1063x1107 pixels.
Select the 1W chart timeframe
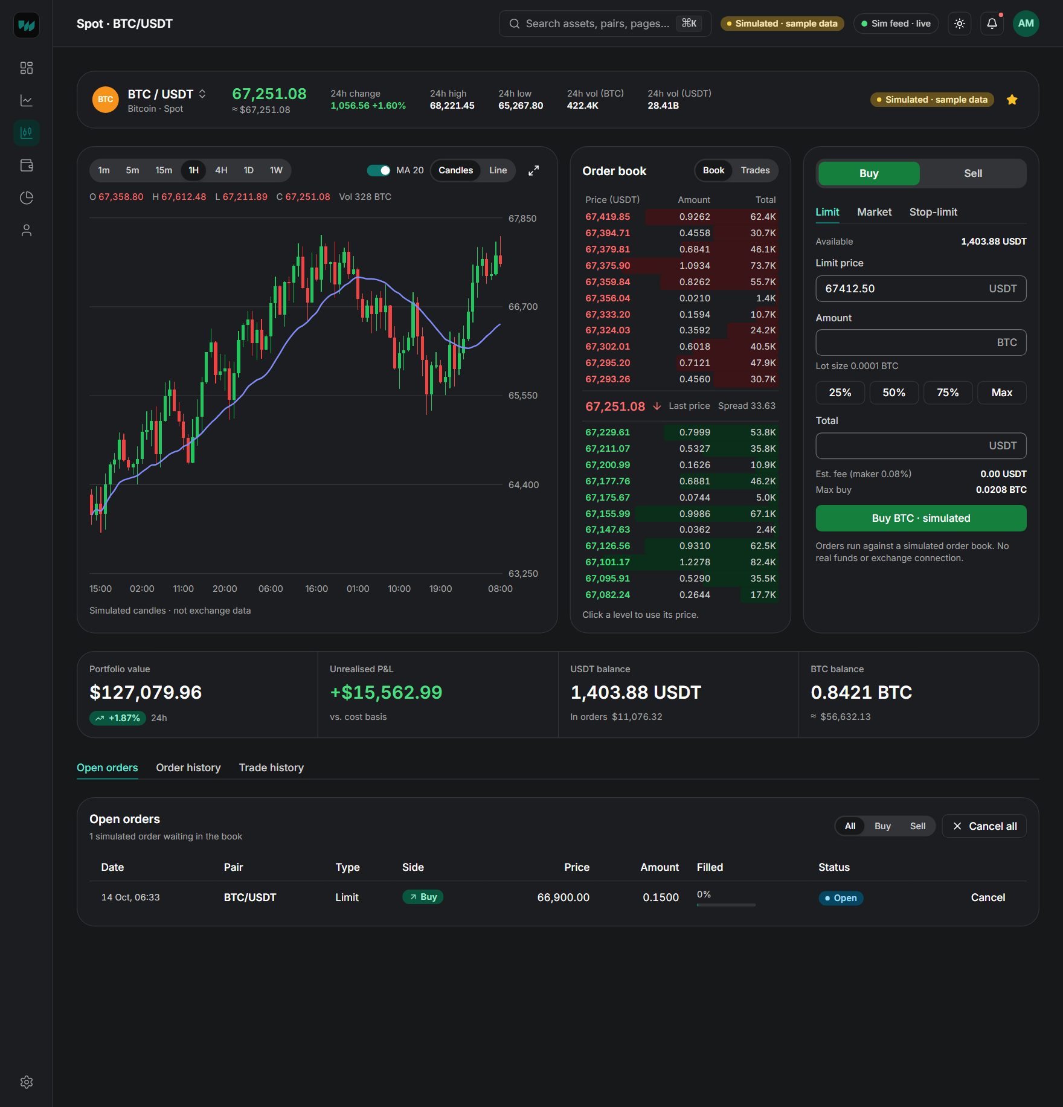(x=276, y=170)
